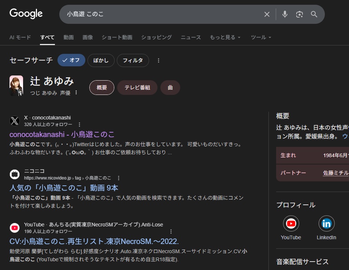Set SafeSearch to フィルタ

pos(133,60)
